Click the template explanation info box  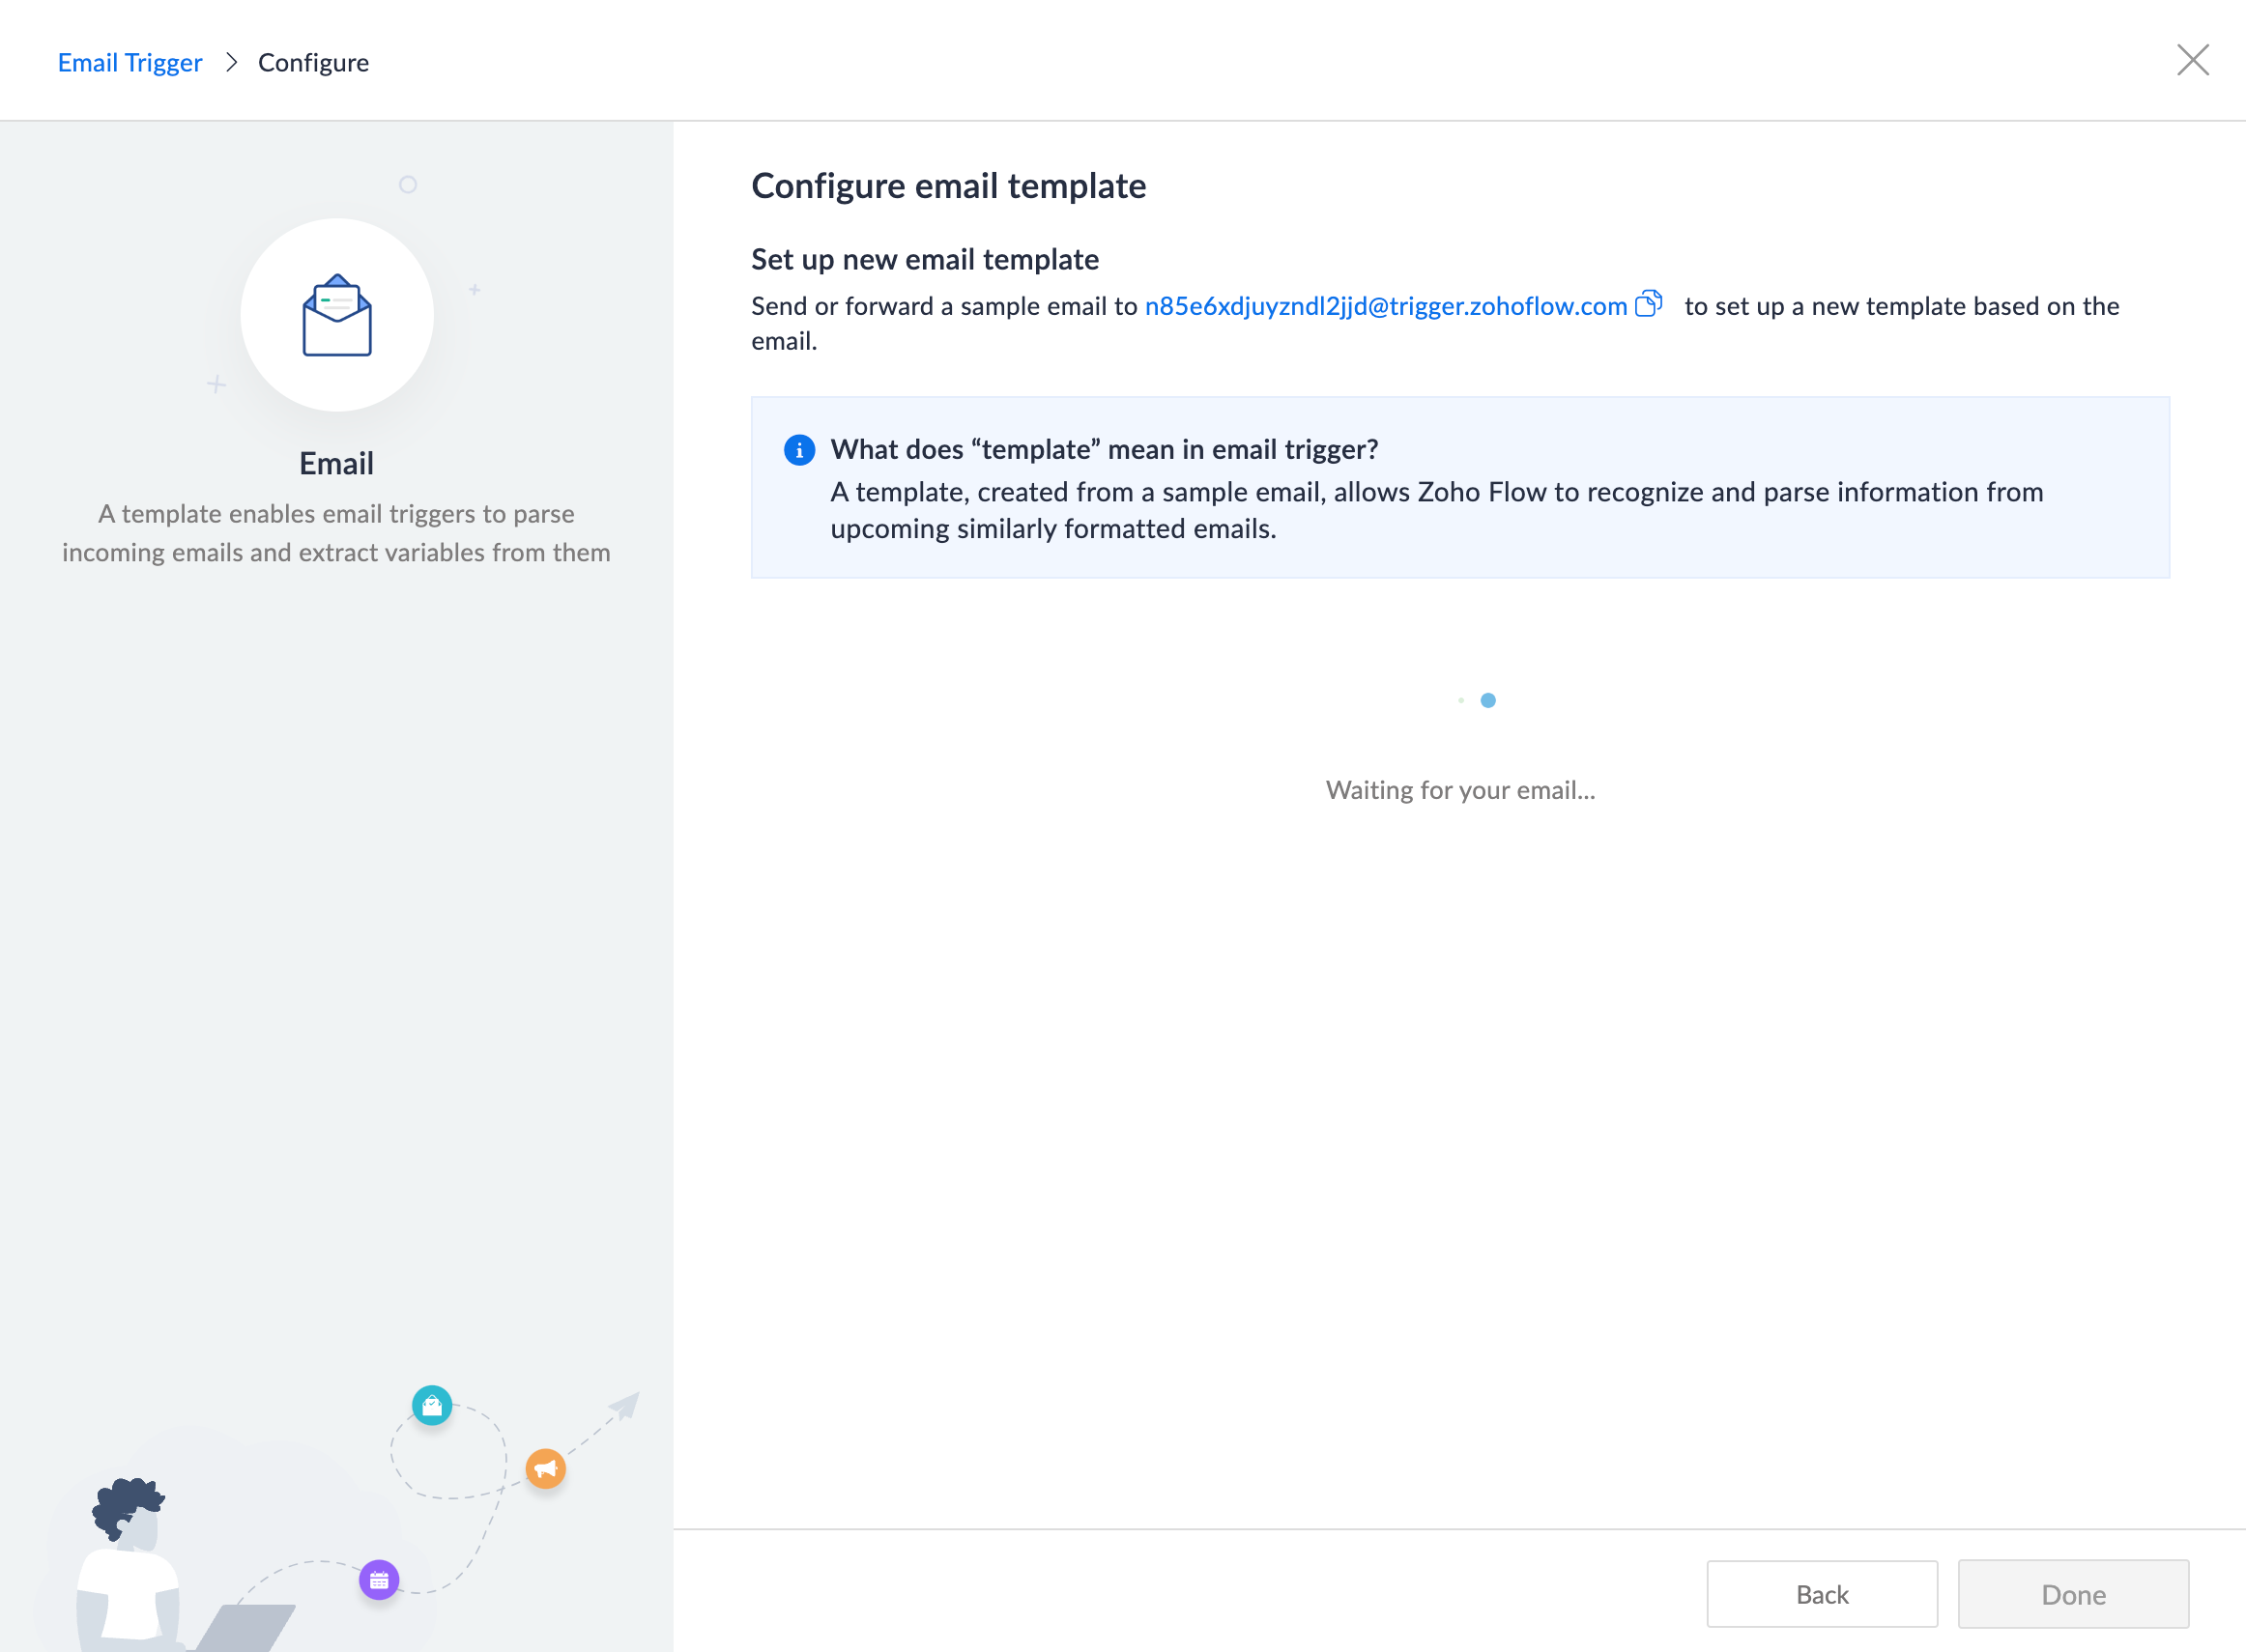pyautogui.click(x=1458, y=488)
